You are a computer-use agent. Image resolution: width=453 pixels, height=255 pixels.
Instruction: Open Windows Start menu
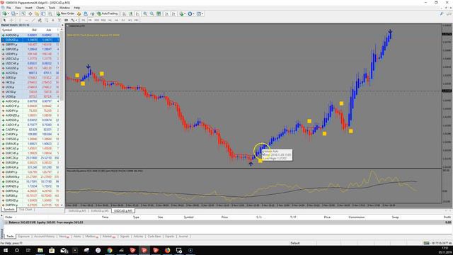(6, 250)
